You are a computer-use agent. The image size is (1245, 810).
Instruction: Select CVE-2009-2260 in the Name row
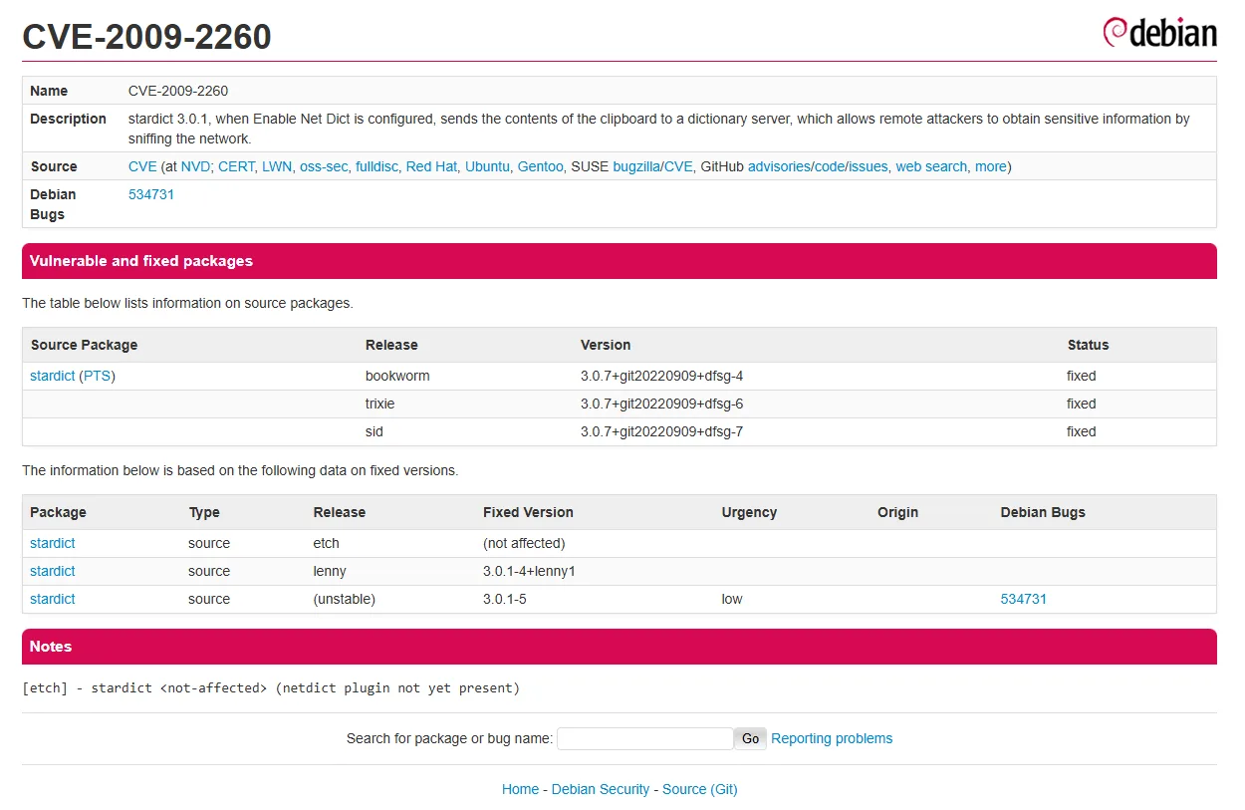click(178, 91)
